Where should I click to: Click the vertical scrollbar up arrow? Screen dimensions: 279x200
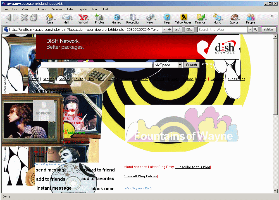[275, 37]
